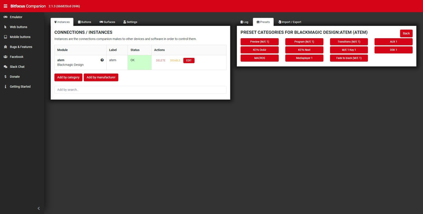Open the KEYs OnAir preset category
This screenshot has width=423, height=214.
coord(260,50)
